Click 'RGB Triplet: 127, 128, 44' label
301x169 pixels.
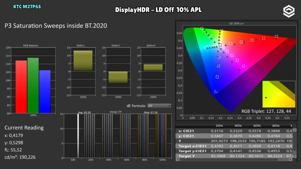pyautogui.click(x=266, y=111)
